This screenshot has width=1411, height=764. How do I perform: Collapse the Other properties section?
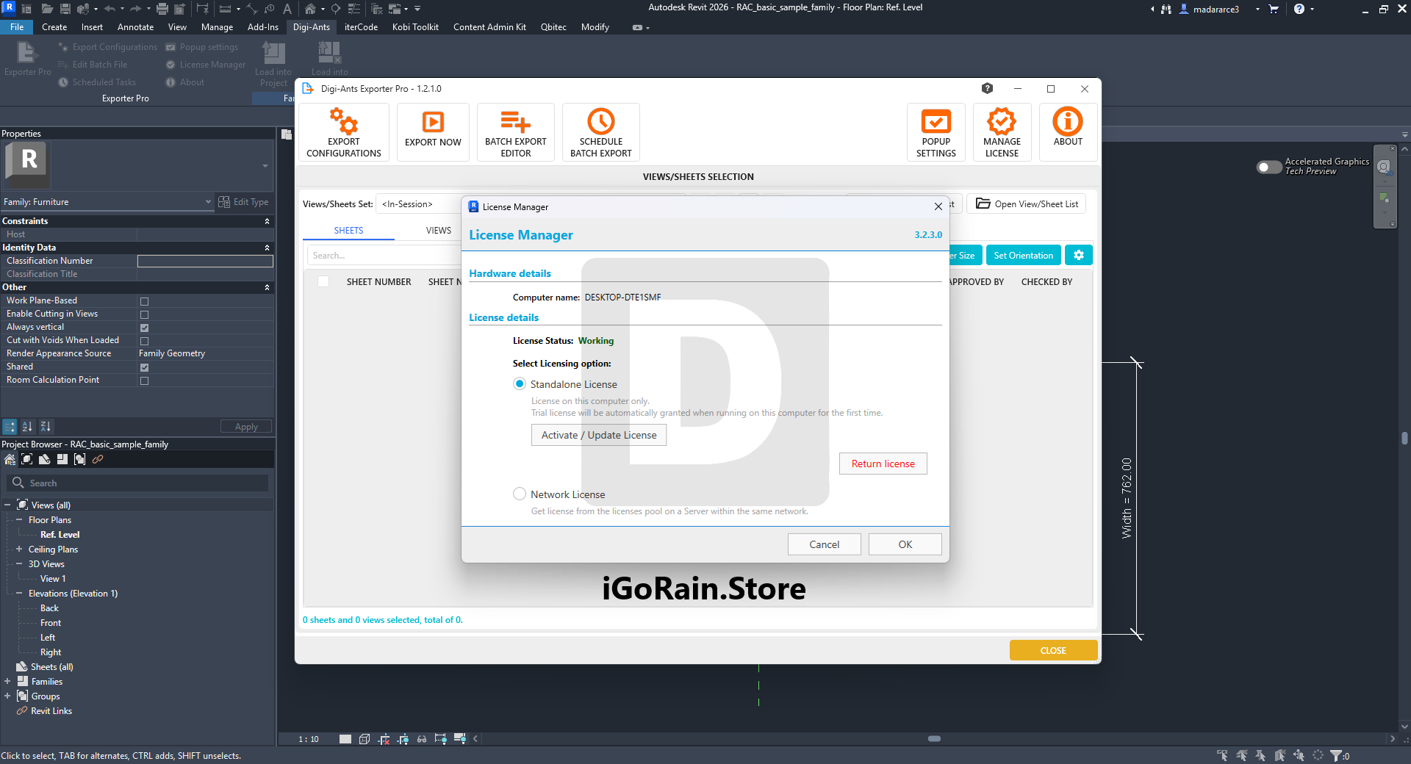click(x=267, y=287)
